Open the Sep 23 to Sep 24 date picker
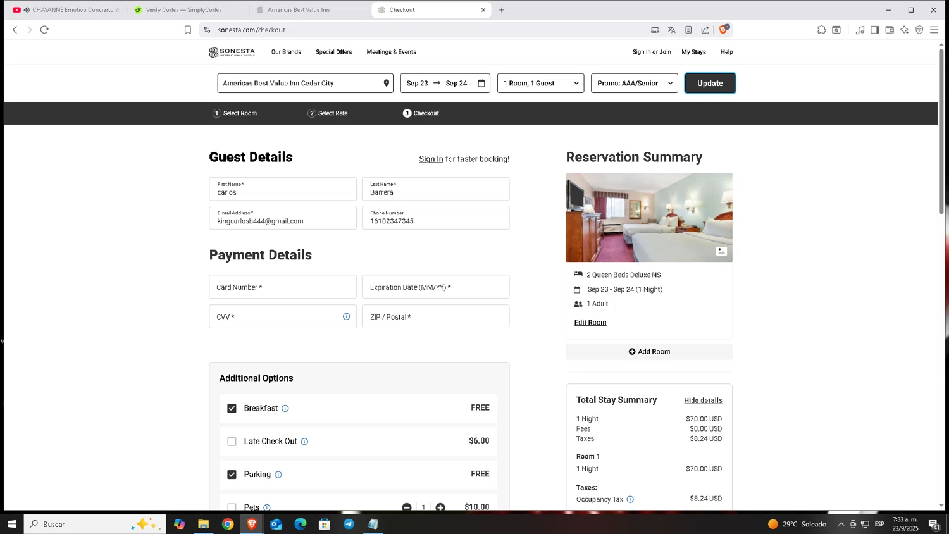The width and height of the screenshot is (949, 534). (x=446, y=83)
